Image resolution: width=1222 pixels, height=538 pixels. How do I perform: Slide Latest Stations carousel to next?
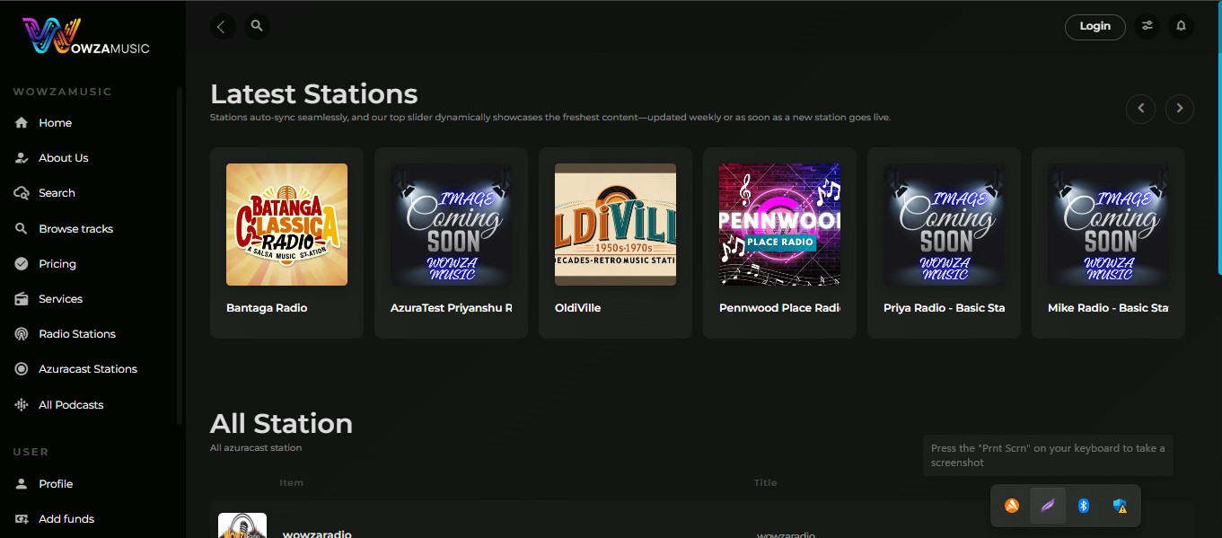pyautogui.click(x=1179, y=109)
